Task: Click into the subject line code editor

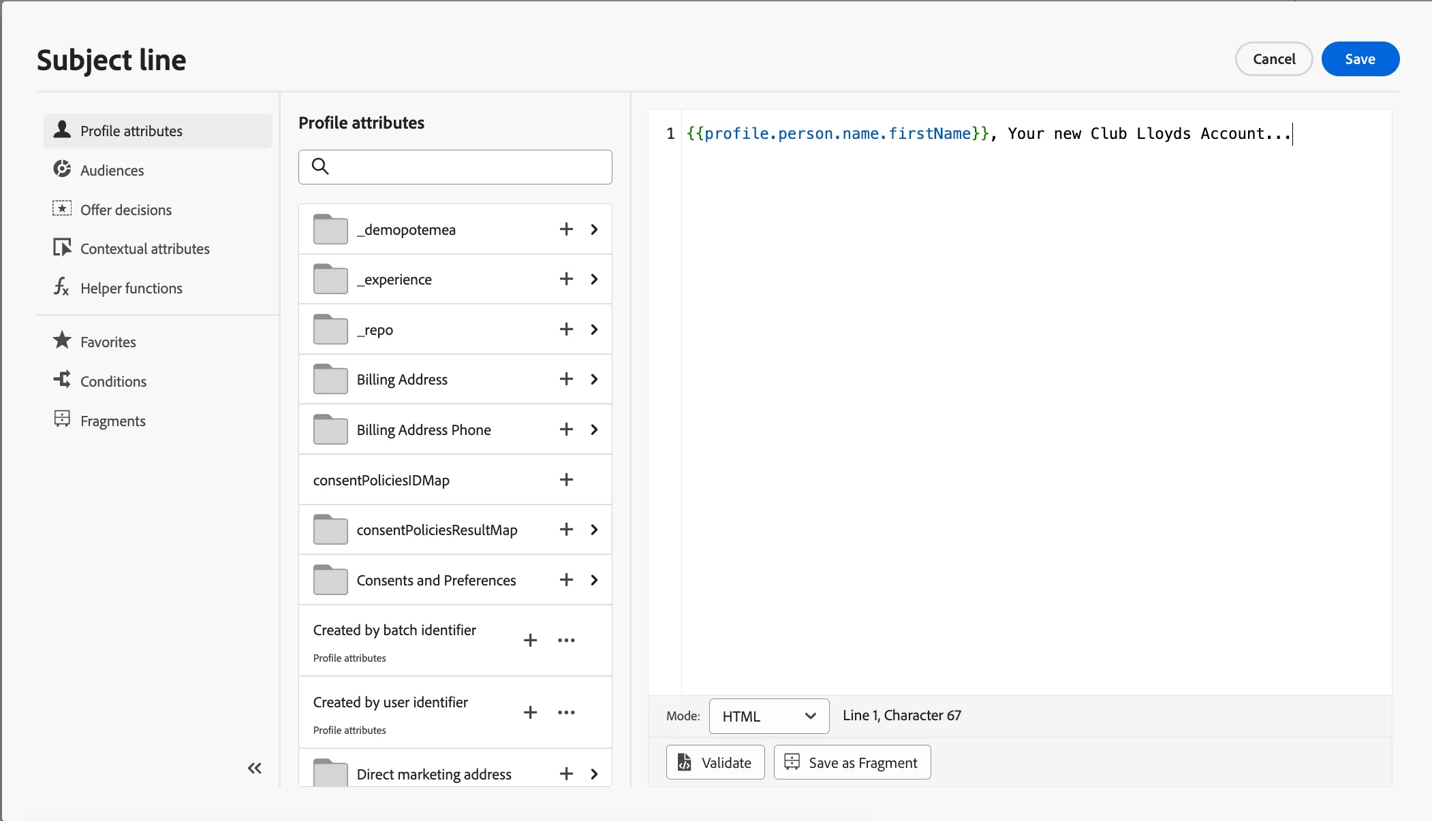Action: click(1036, 402)
